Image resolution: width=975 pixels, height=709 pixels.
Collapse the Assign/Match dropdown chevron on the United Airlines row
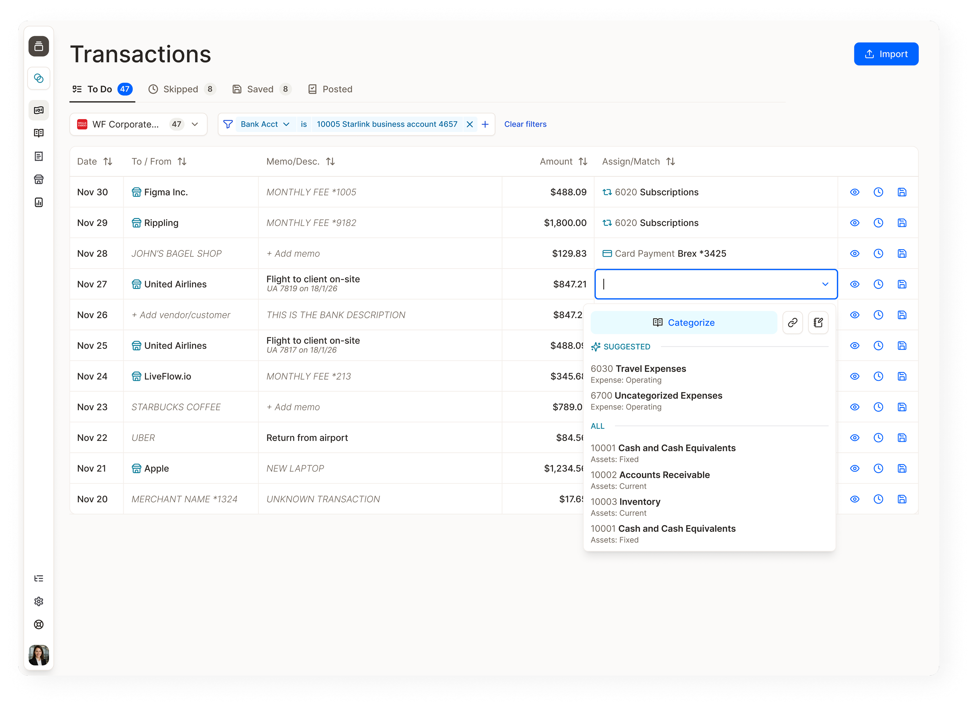825,284
